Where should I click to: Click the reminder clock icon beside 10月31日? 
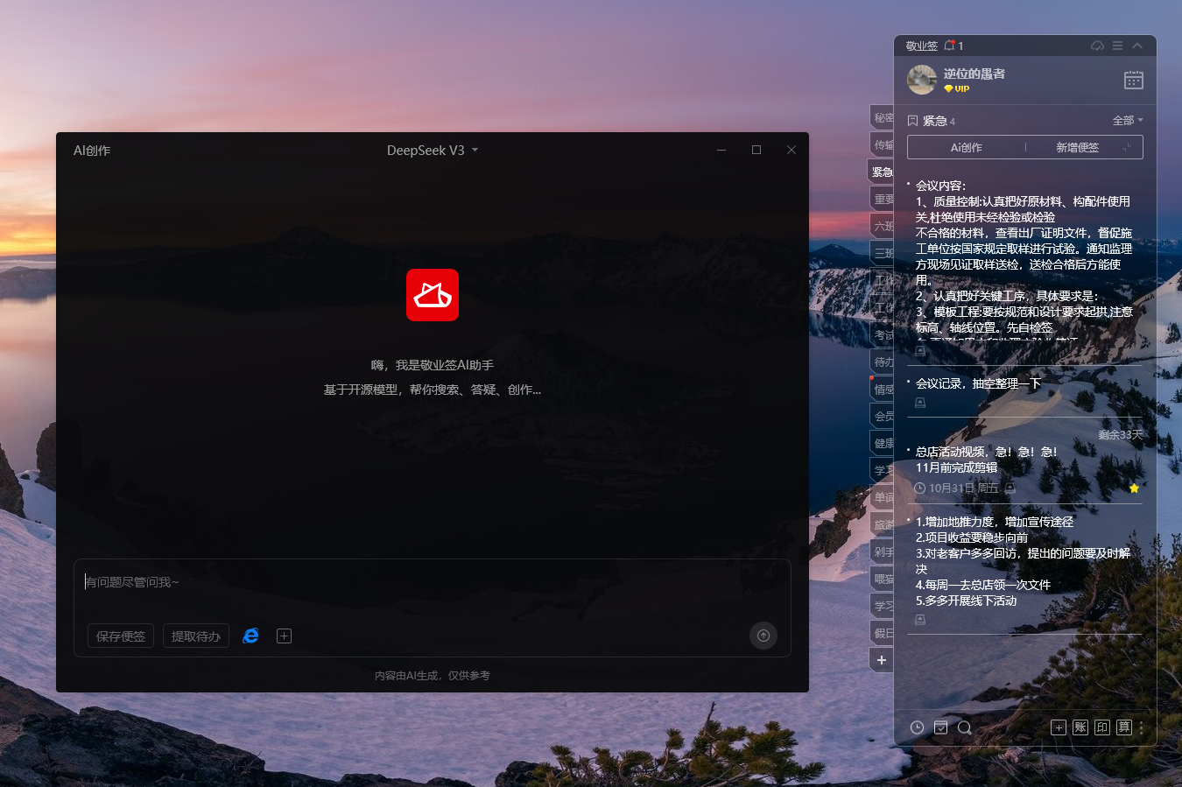(919, 488)
